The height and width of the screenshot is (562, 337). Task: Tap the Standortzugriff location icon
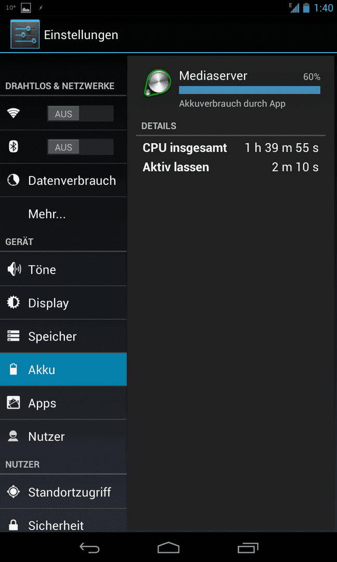point(14,492)
